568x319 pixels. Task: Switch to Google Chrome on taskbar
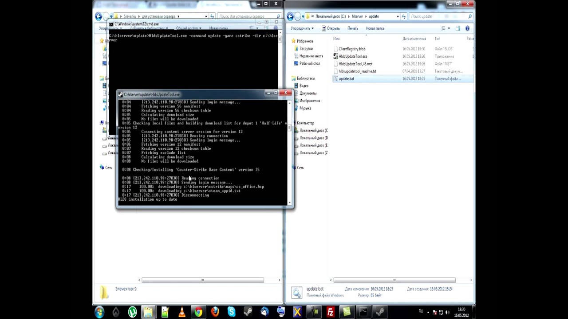[x=198, y=312]
